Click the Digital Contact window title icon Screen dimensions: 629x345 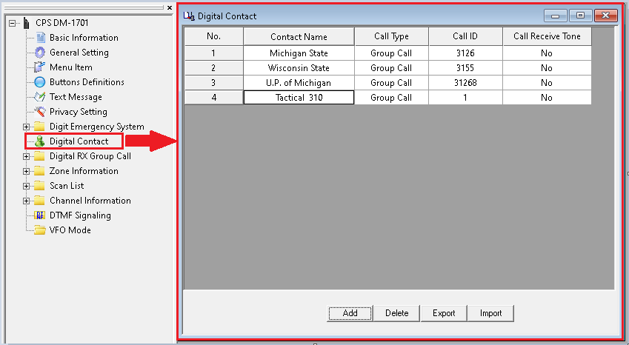pos(189,16)
